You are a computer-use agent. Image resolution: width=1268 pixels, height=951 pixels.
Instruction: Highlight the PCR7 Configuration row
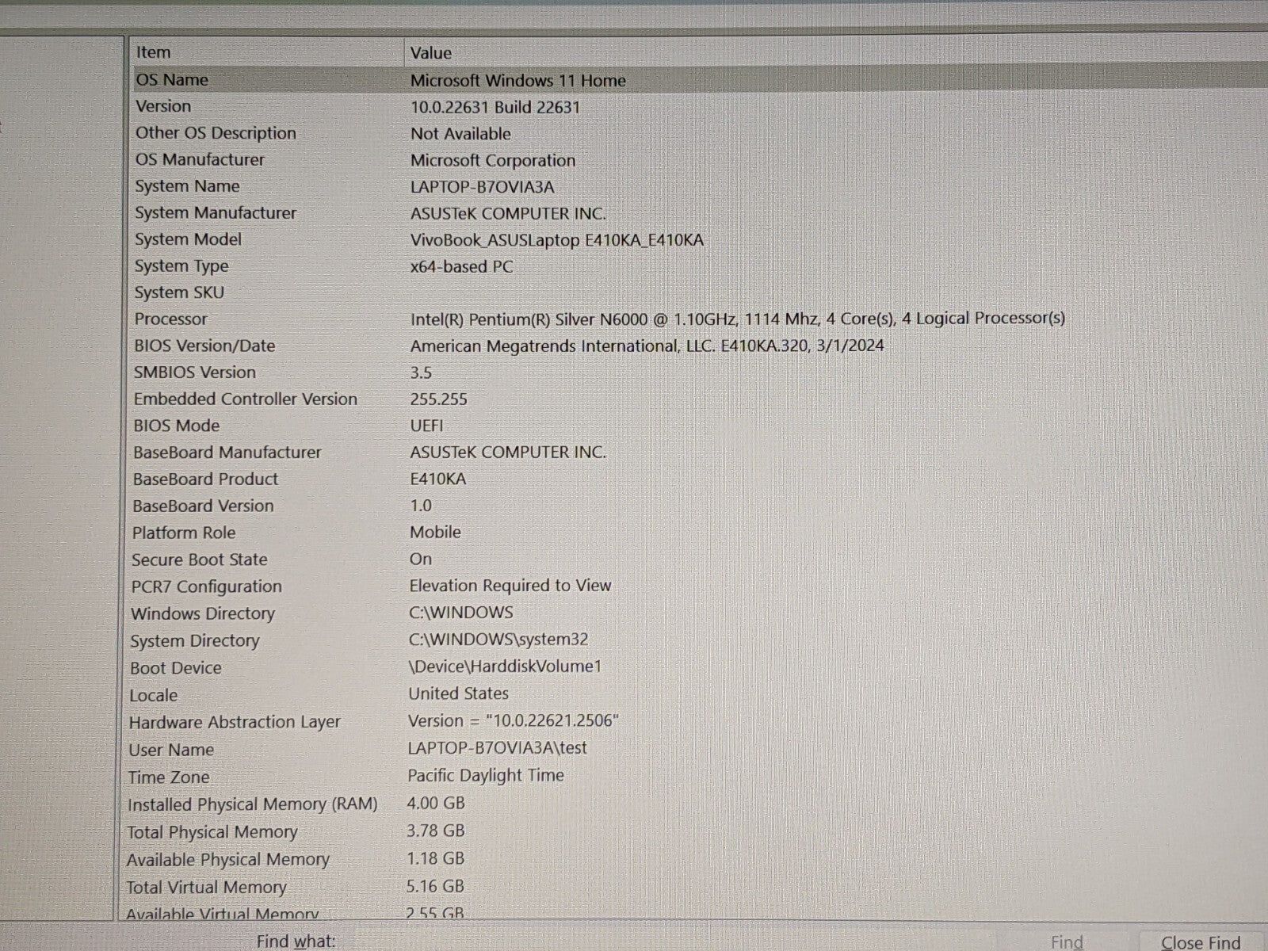206,586
